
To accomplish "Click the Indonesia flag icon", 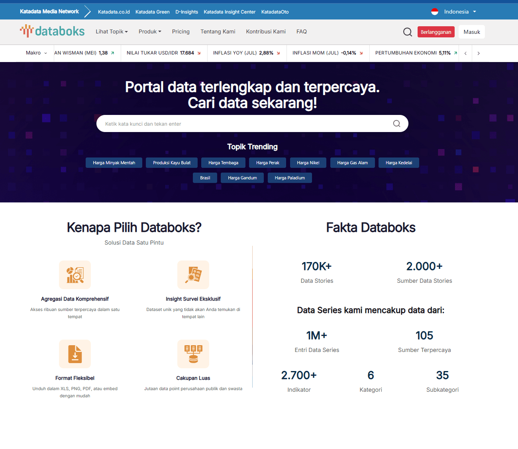I will coord(435,12).
